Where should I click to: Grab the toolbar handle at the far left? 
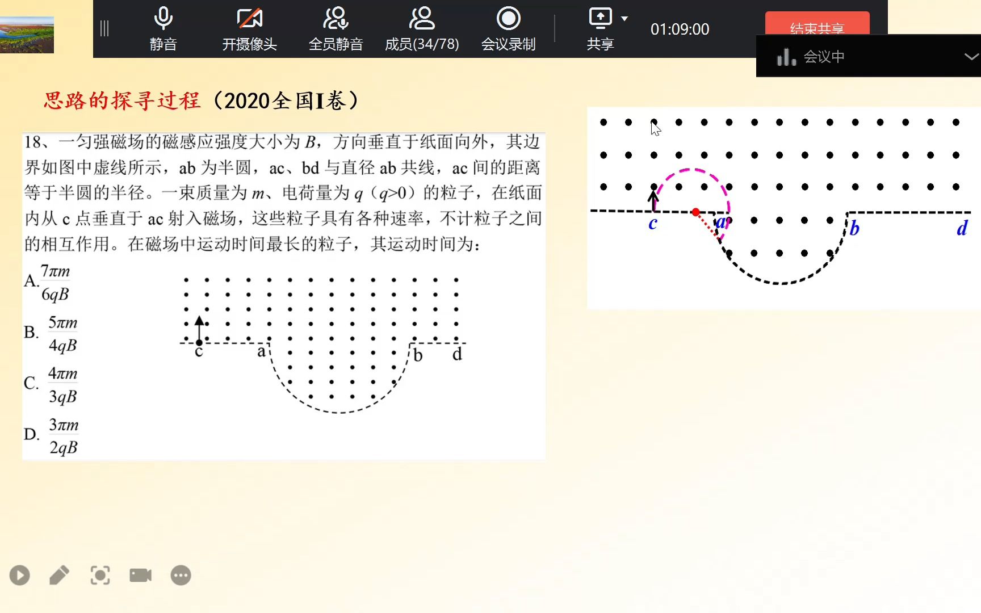tap(104, 28)
